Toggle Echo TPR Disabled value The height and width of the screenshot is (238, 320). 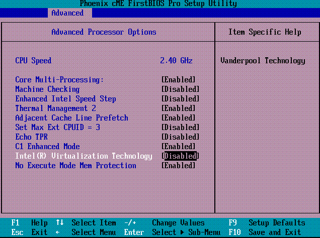click(181, 137)
